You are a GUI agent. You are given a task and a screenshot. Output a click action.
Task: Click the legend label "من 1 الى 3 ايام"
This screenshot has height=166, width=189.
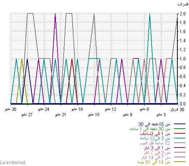coord(157,148)
